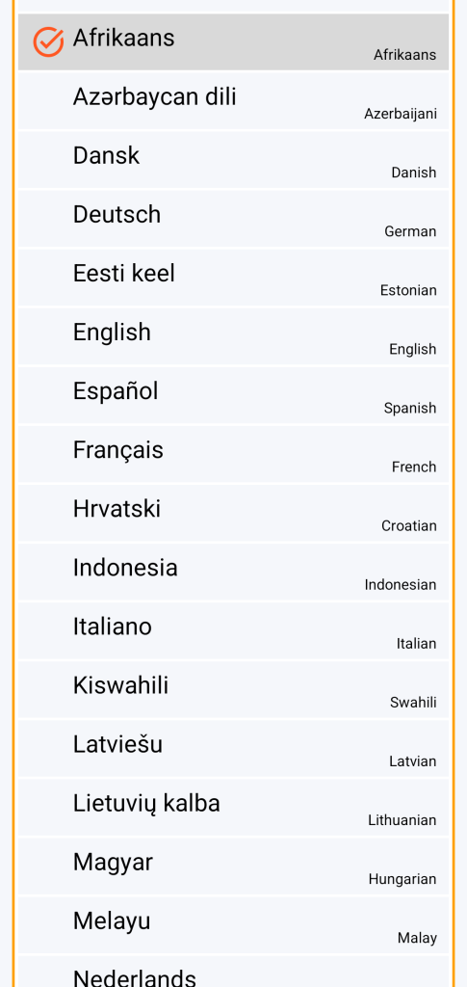
Task: Select English from the list
Action: 233,336
